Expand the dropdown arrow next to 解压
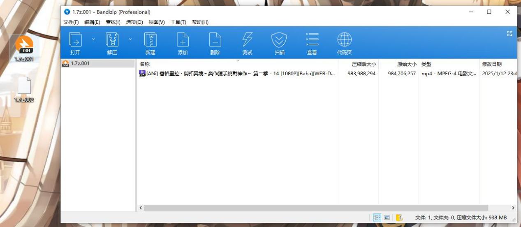The width and height of the screenshot is (521, 227). [130, 39]
